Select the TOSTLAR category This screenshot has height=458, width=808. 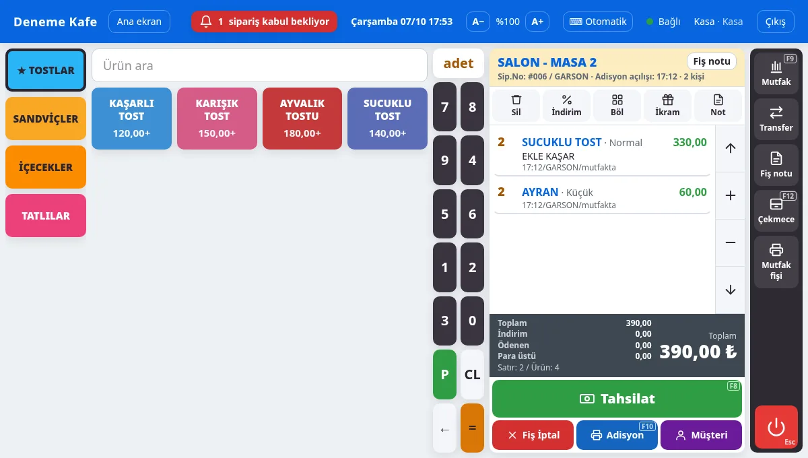(46, 70)
